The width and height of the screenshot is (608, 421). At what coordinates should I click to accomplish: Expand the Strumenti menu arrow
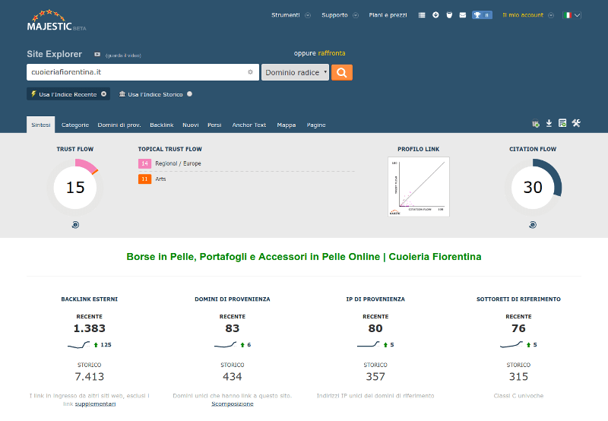[x=308, y=15]
